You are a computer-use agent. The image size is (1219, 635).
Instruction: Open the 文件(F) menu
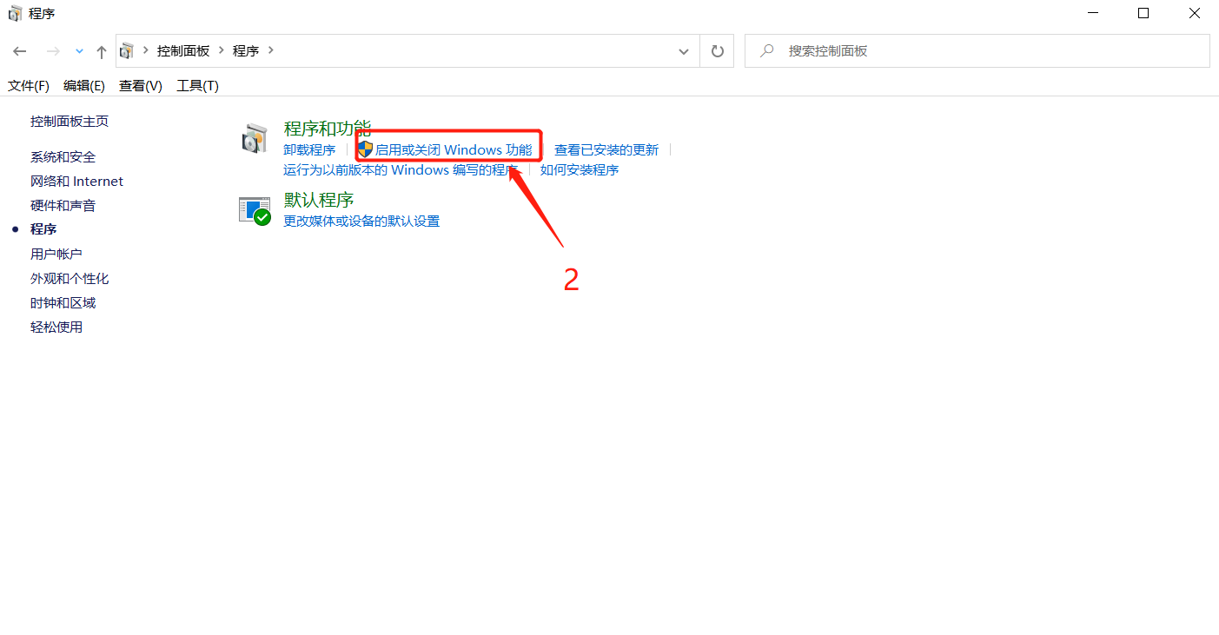(x=29, y=85)
